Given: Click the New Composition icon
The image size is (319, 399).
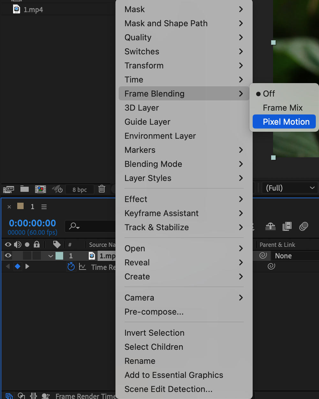Looking at the screenshot, I should 41,189.
